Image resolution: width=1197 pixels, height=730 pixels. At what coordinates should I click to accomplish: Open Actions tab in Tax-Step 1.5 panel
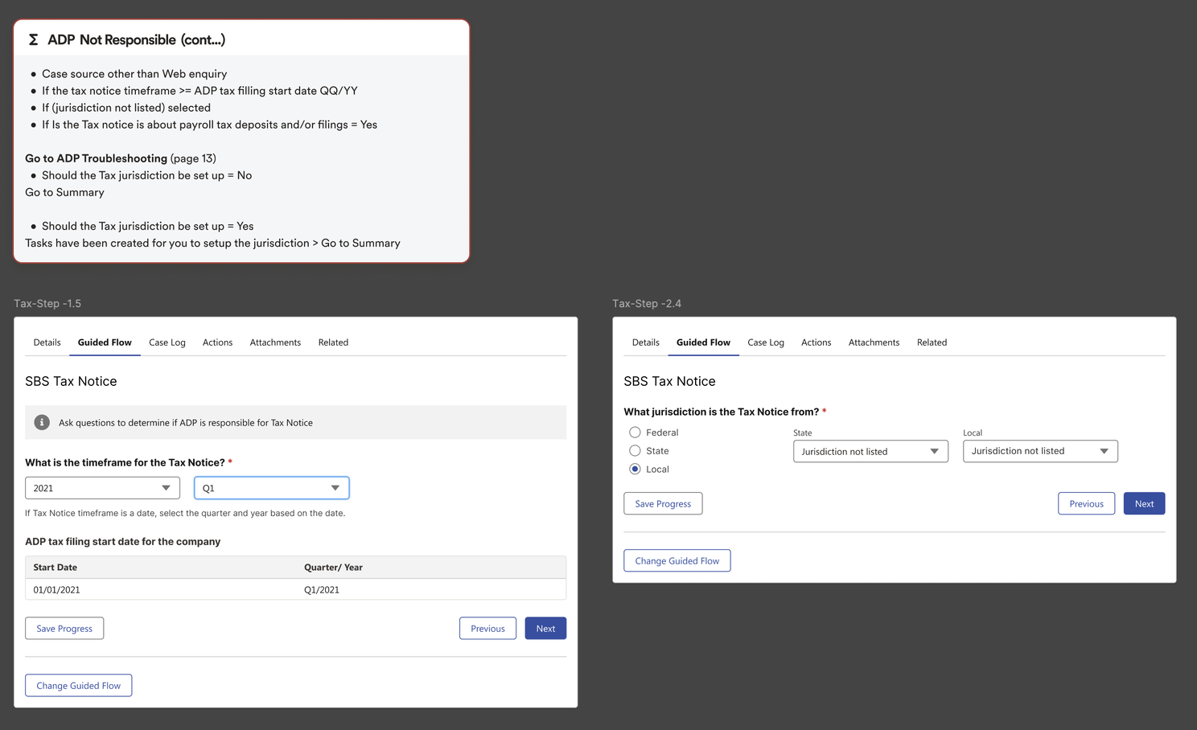[217, 342]
